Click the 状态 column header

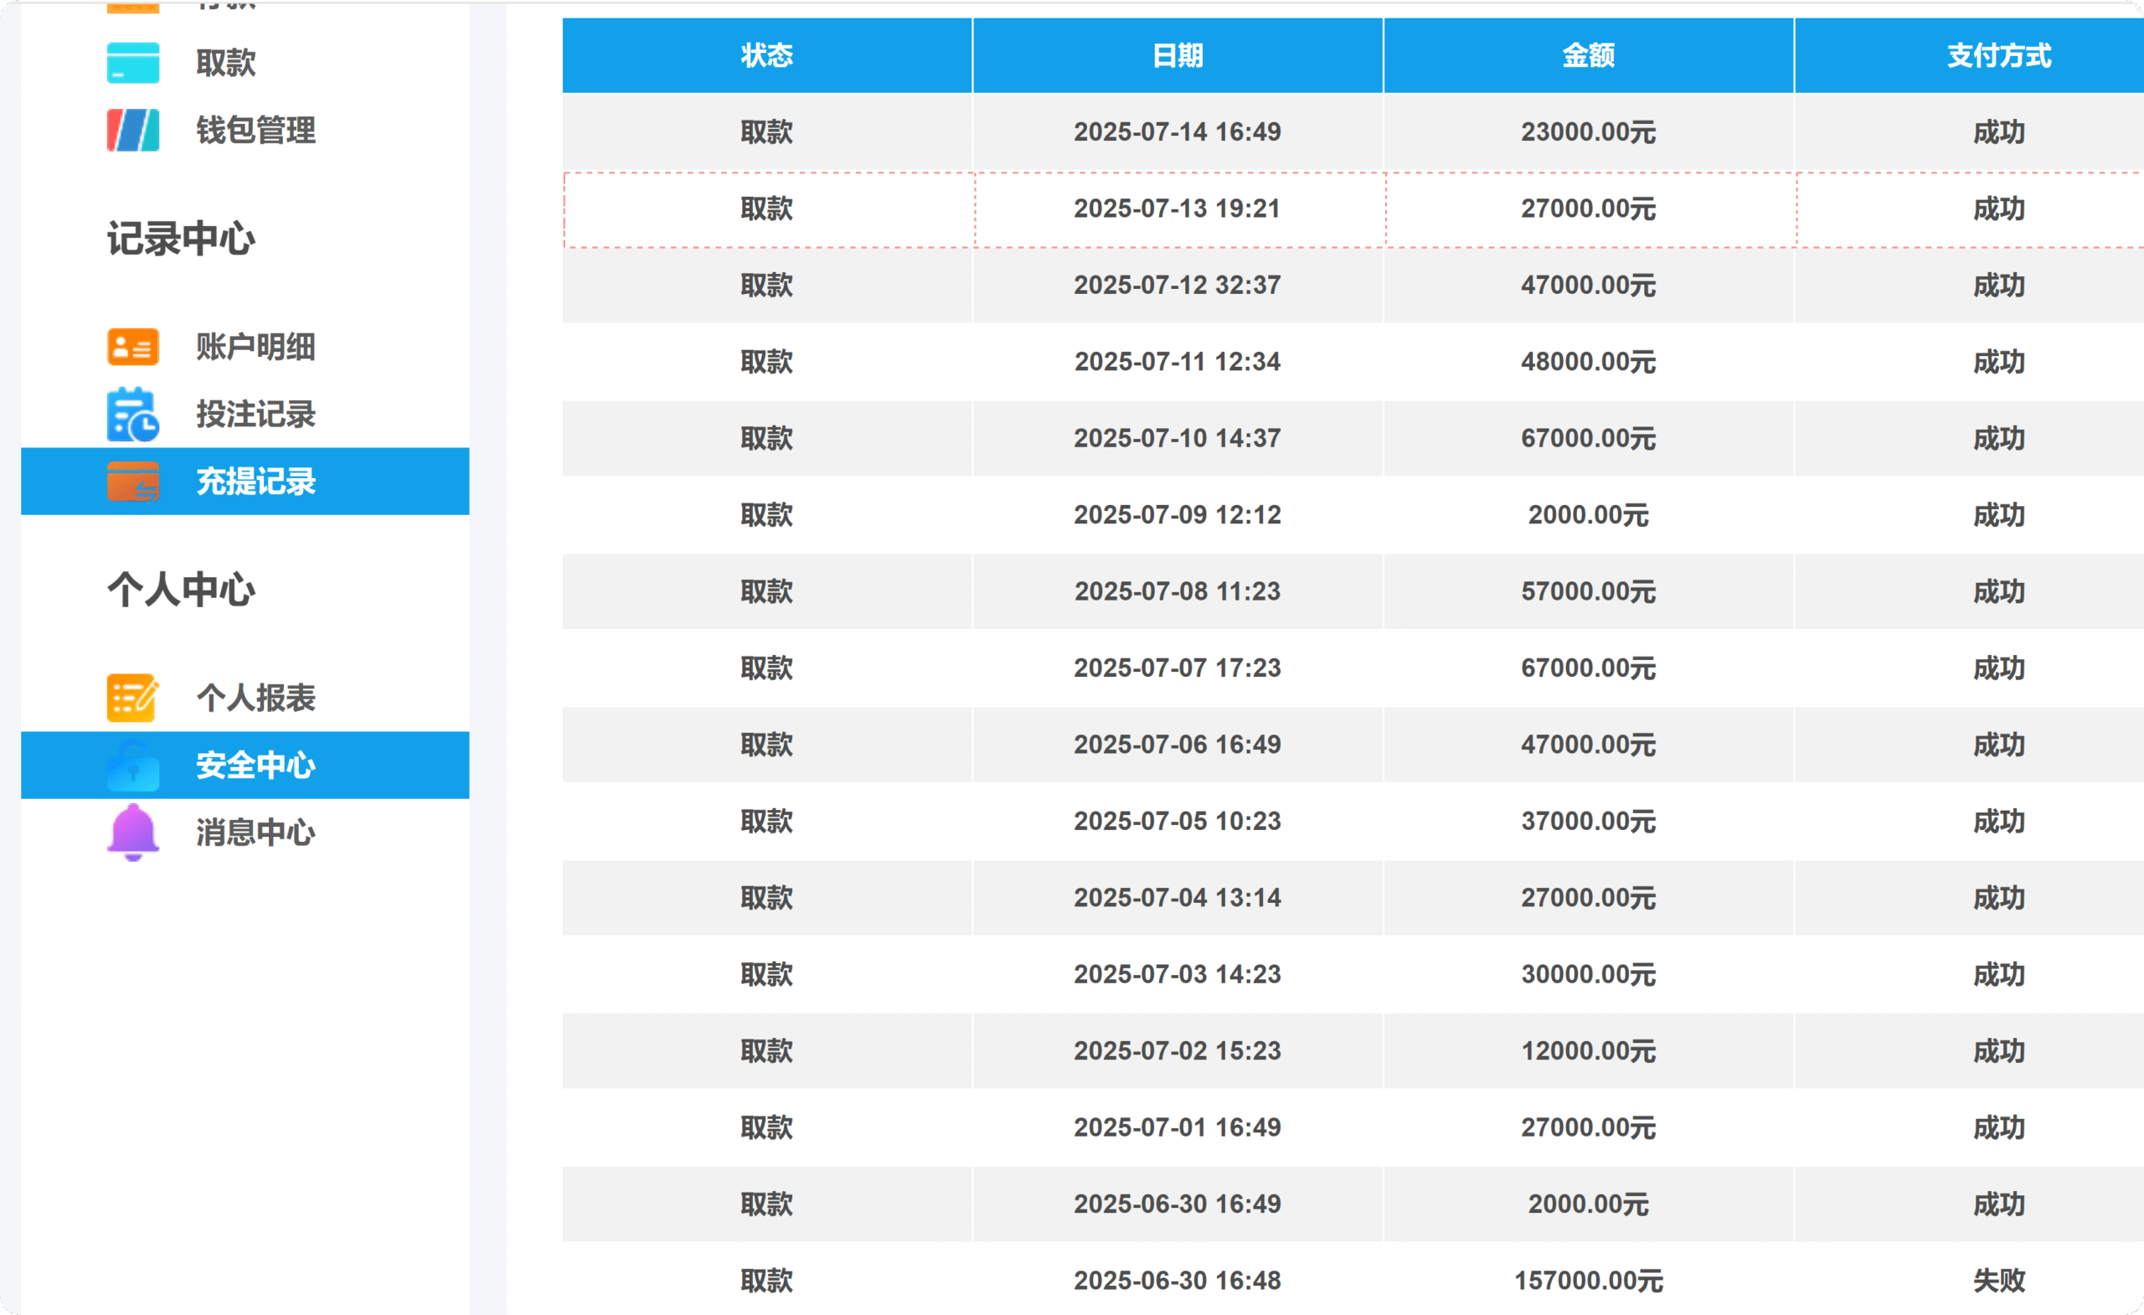(766, 55)
